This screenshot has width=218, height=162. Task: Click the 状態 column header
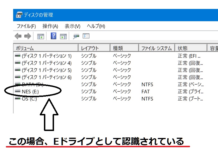click(x=191, y=48)
